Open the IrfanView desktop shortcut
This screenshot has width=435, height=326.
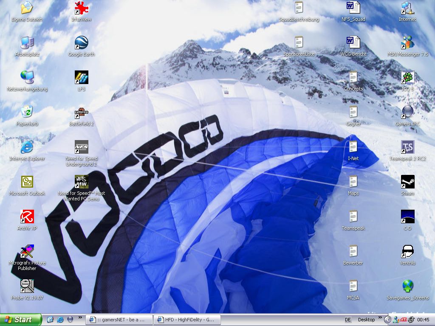(81, 8)
